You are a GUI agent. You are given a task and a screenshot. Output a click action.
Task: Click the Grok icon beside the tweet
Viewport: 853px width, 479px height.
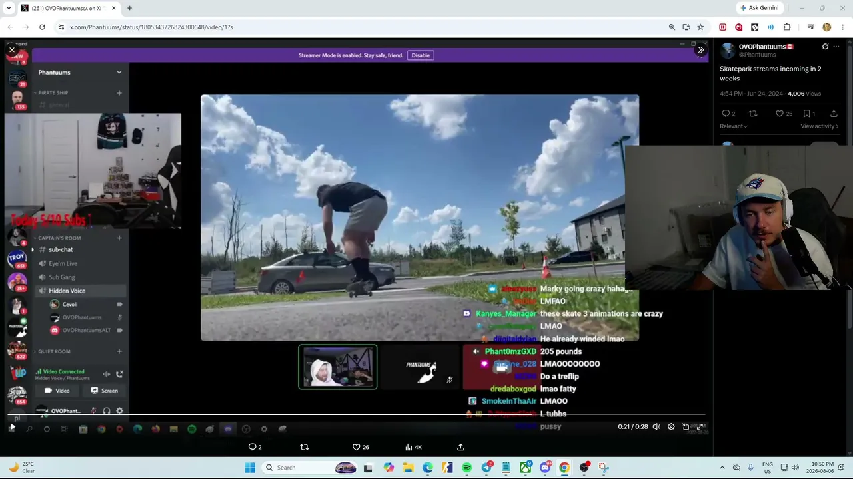tap(825, 47)
